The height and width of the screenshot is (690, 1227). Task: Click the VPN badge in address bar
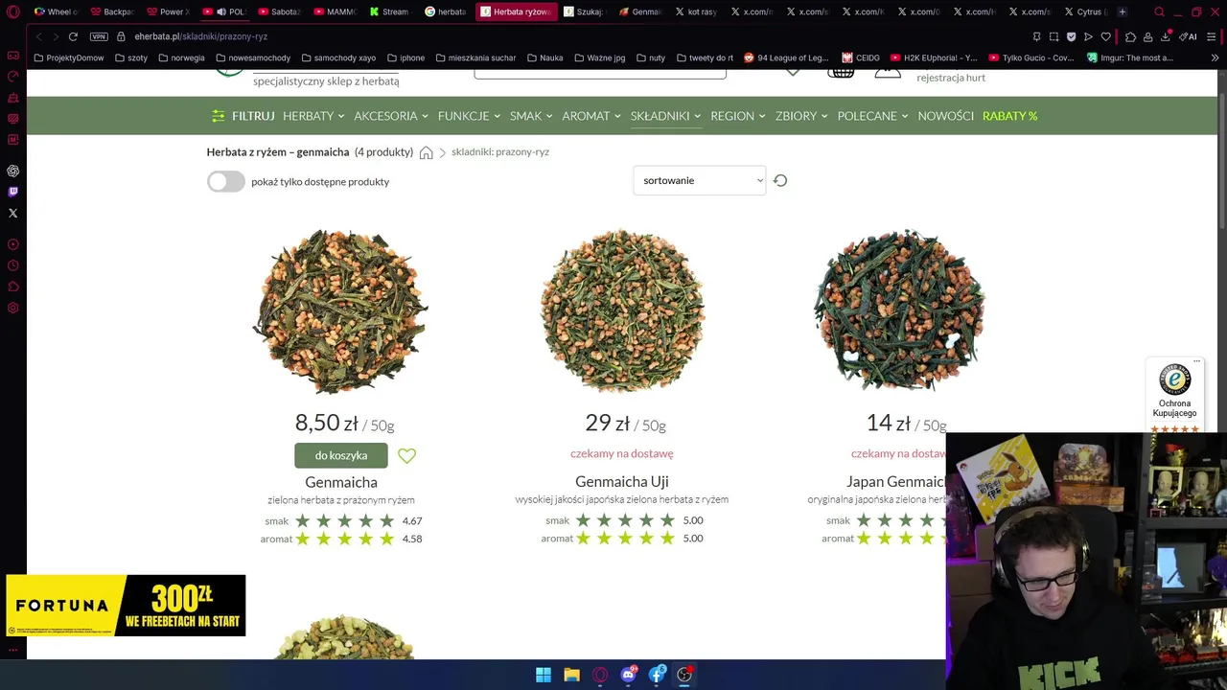click(99, 36)
